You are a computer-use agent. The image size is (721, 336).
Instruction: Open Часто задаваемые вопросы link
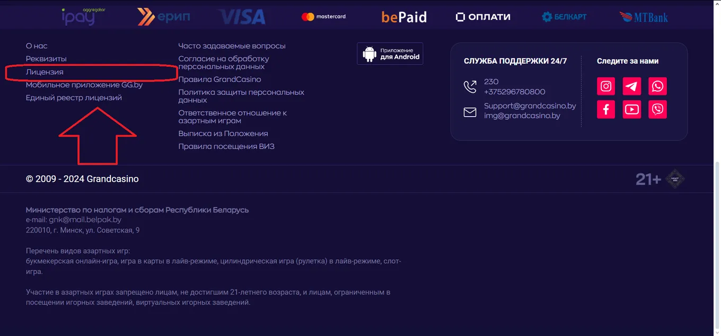(x=232, y=46)
